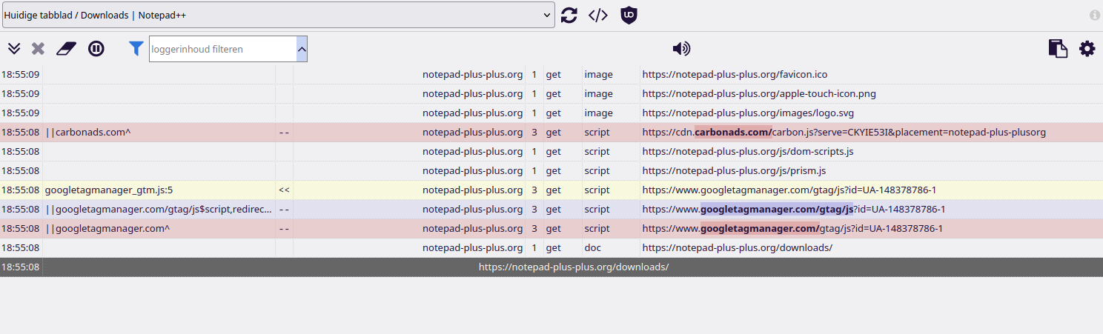Open the DOM inspector code icon
Viewport: 1103px width, 334px height.
coord(598,15)
